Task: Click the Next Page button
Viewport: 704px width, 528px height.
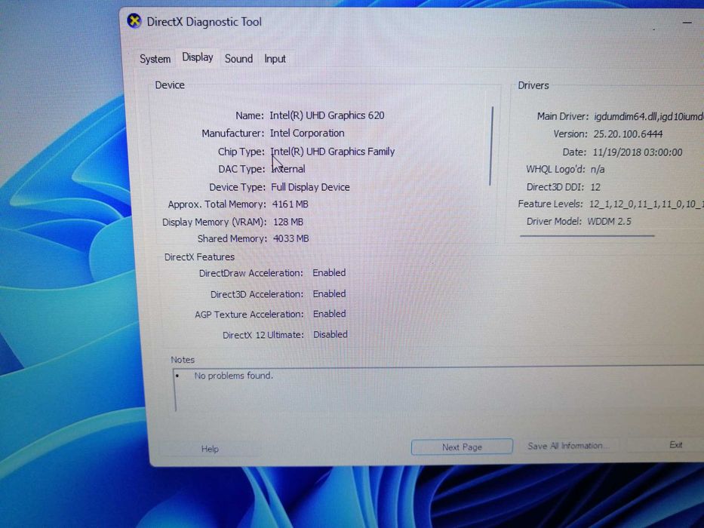Action: click(x=462, y=447)
